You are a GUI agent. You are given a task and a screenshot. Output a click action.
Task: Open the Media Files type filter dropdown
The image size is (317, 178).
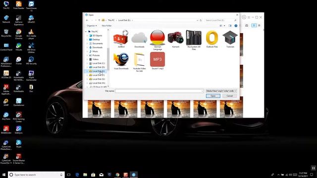(221, 91)
